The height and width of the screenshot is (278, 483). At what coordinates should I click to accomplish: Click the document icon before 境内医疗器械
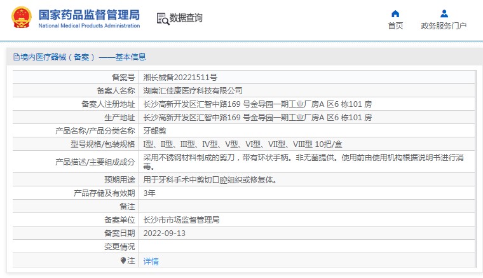point(17,57)
